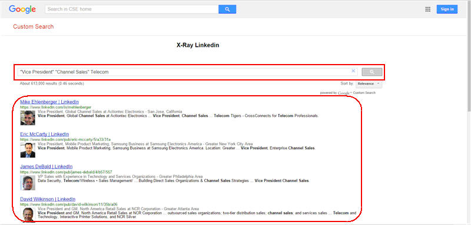
Task: Open Mike Ehlenberger LinkedIn result
Action: tap(49, 102)
